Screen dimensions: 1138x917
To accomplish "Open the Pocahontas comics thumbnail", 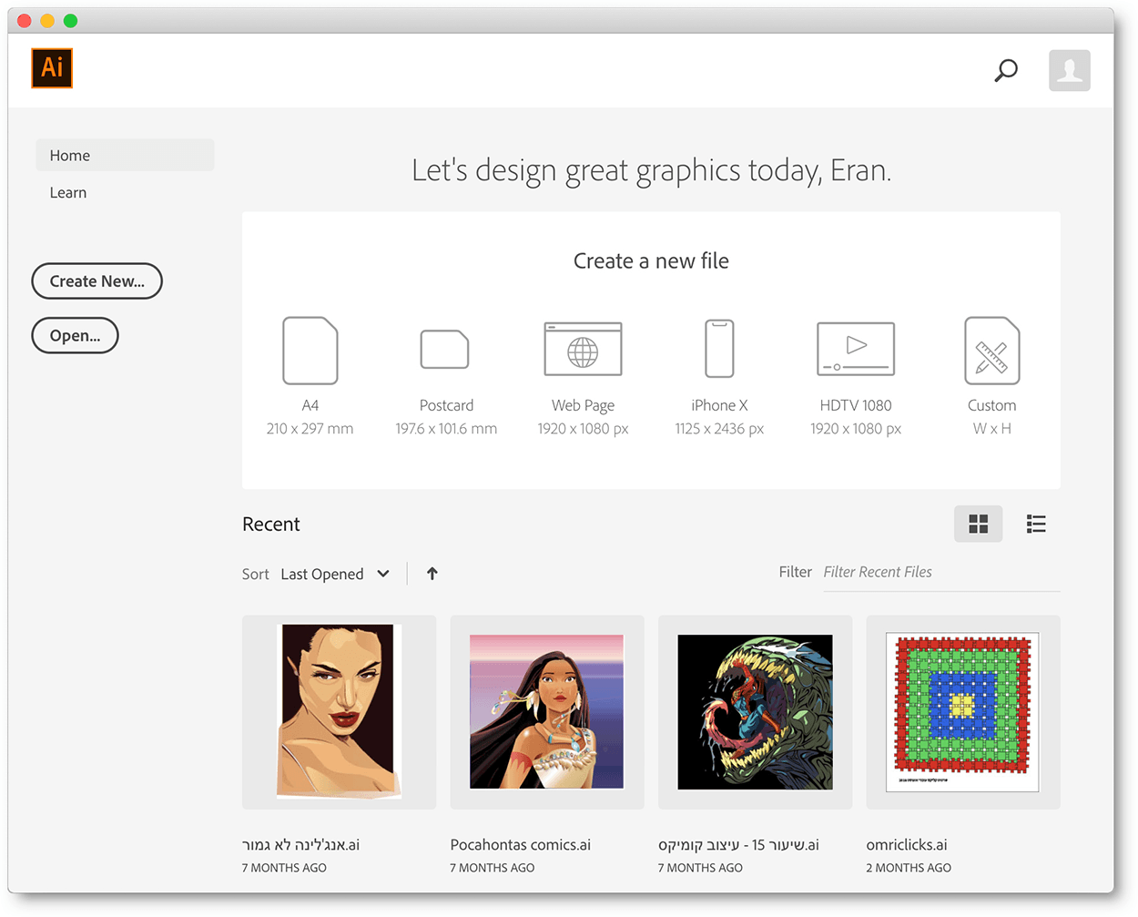I will [547, 712].
